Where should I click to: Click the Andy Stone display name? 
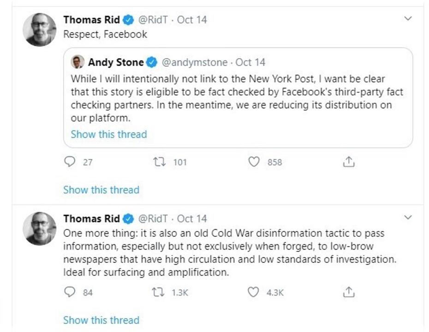pos(116,62)
